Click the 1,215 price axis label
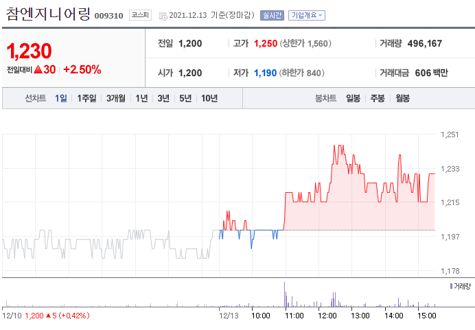The height and width of the screenshot is (330, 475). (450, 202)
